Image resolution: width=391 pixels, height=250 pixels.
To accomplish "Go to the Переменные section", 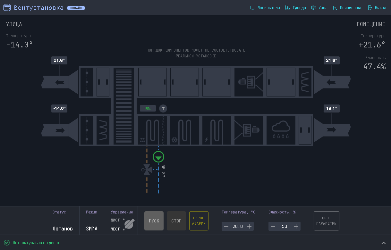I will pyautogui.click(x=348, y=8).
